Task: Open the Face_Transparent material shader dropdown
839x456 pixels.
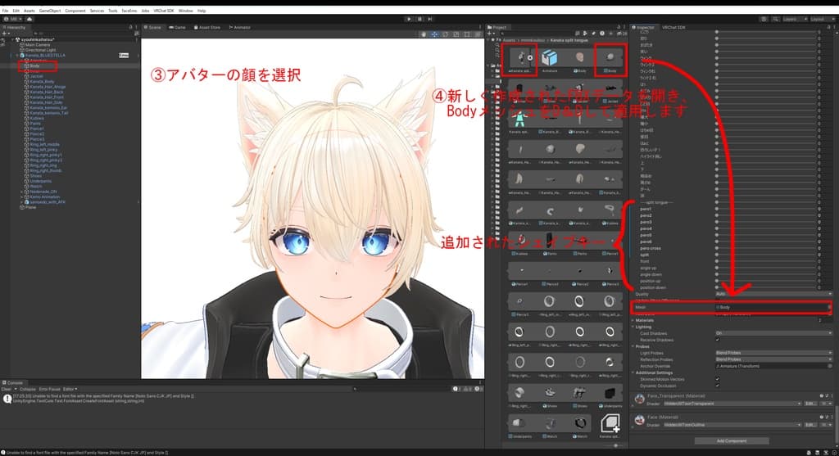Action: [x=732, y=404]
